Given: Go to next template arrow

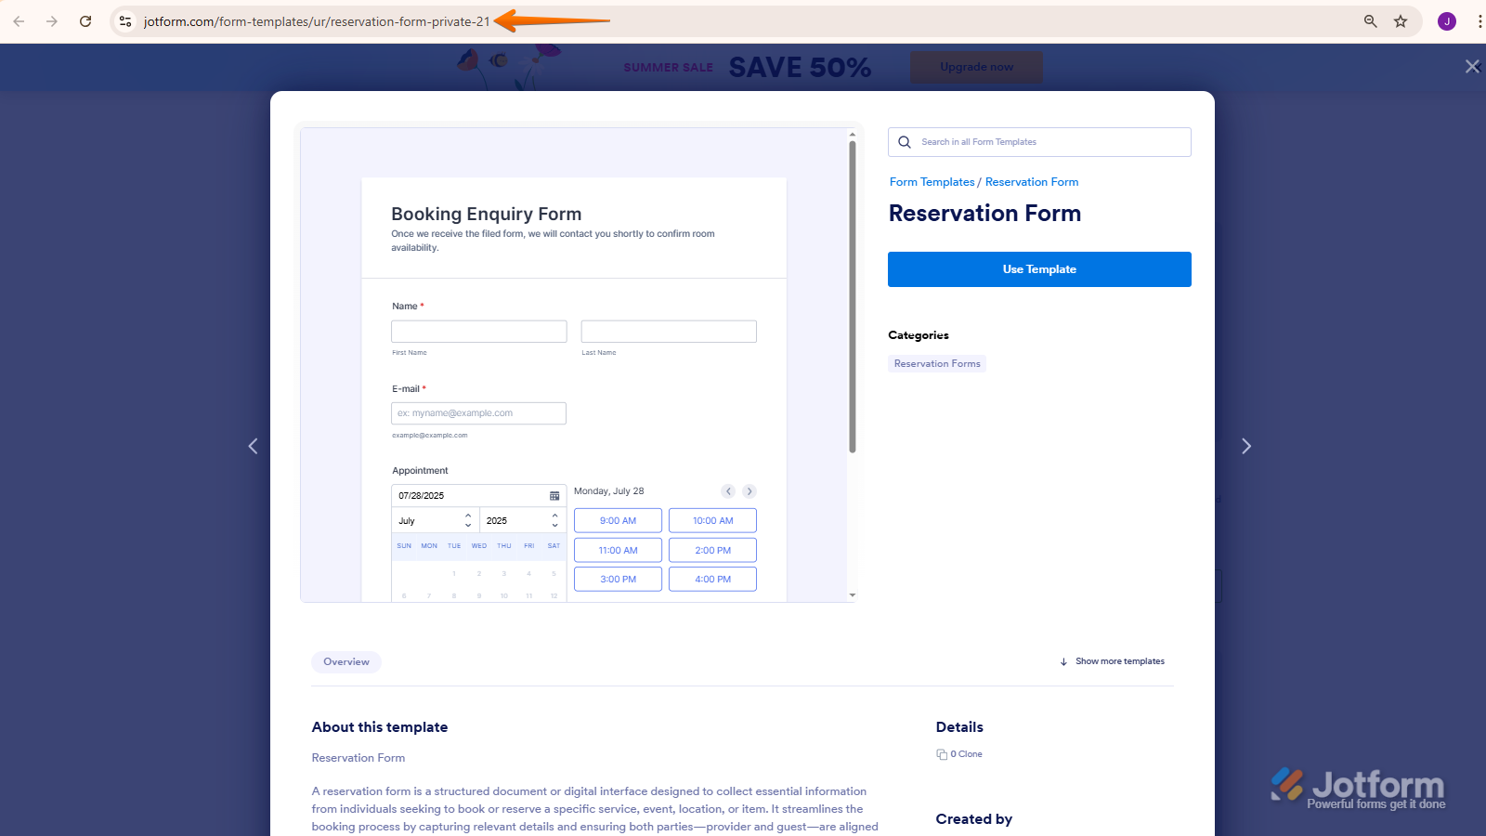Looking at the screenshot, I should click(1246, 446).
